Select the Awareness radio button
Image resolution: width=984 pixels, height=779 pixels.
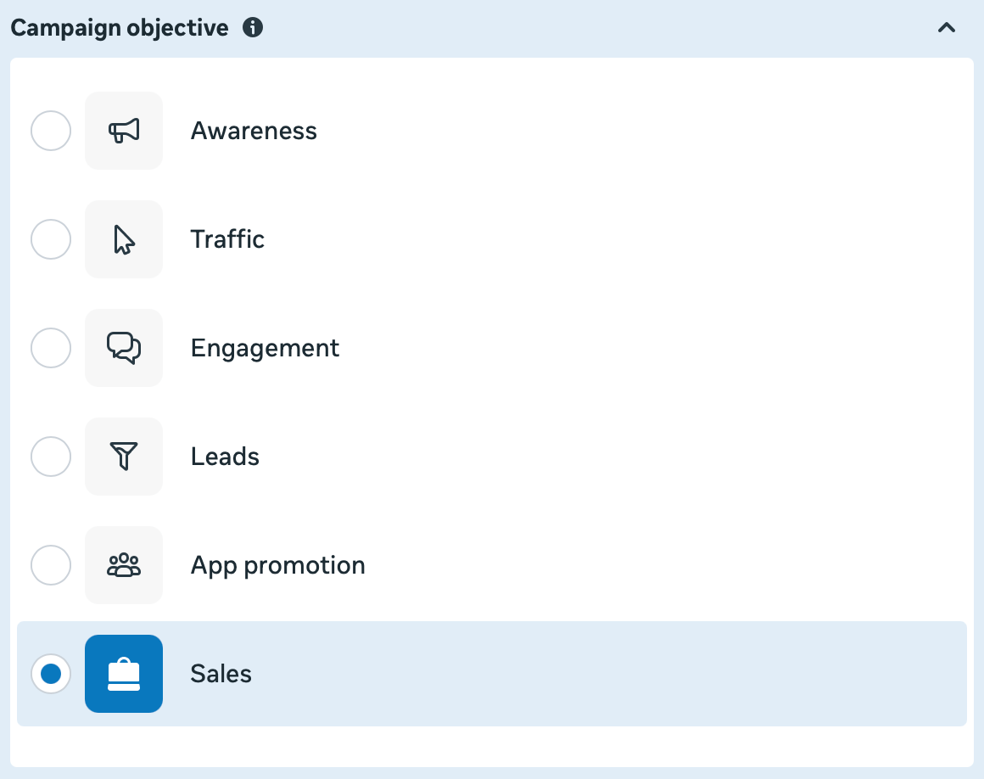(x=51, y=131)
